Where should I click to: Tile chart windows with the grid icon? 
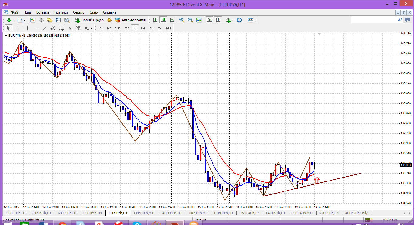pyautogui.click(x=199, y=20)
